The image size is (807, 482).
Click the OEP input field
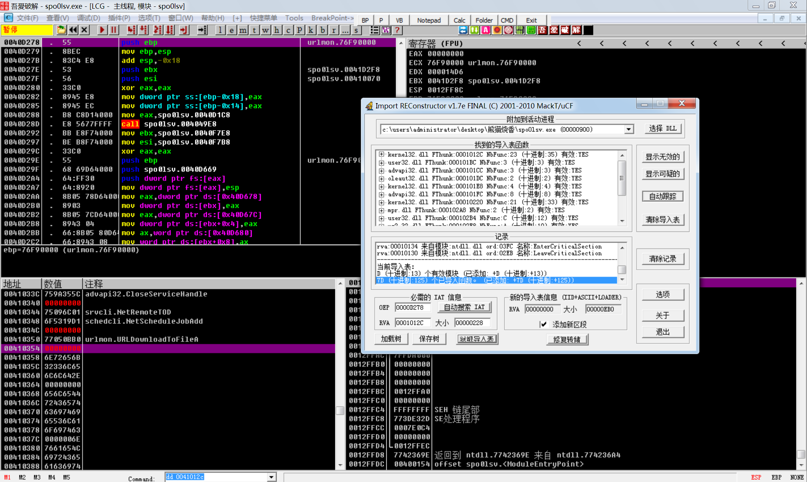(412, 307)
